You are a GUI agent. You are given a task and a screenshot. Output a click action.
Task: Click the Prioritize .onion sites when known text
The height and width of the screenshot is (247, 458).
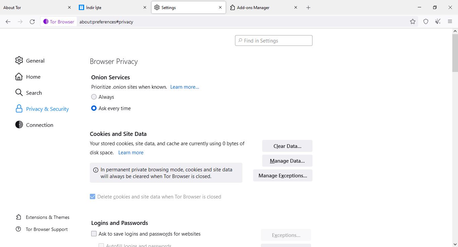tap(129, 87)
